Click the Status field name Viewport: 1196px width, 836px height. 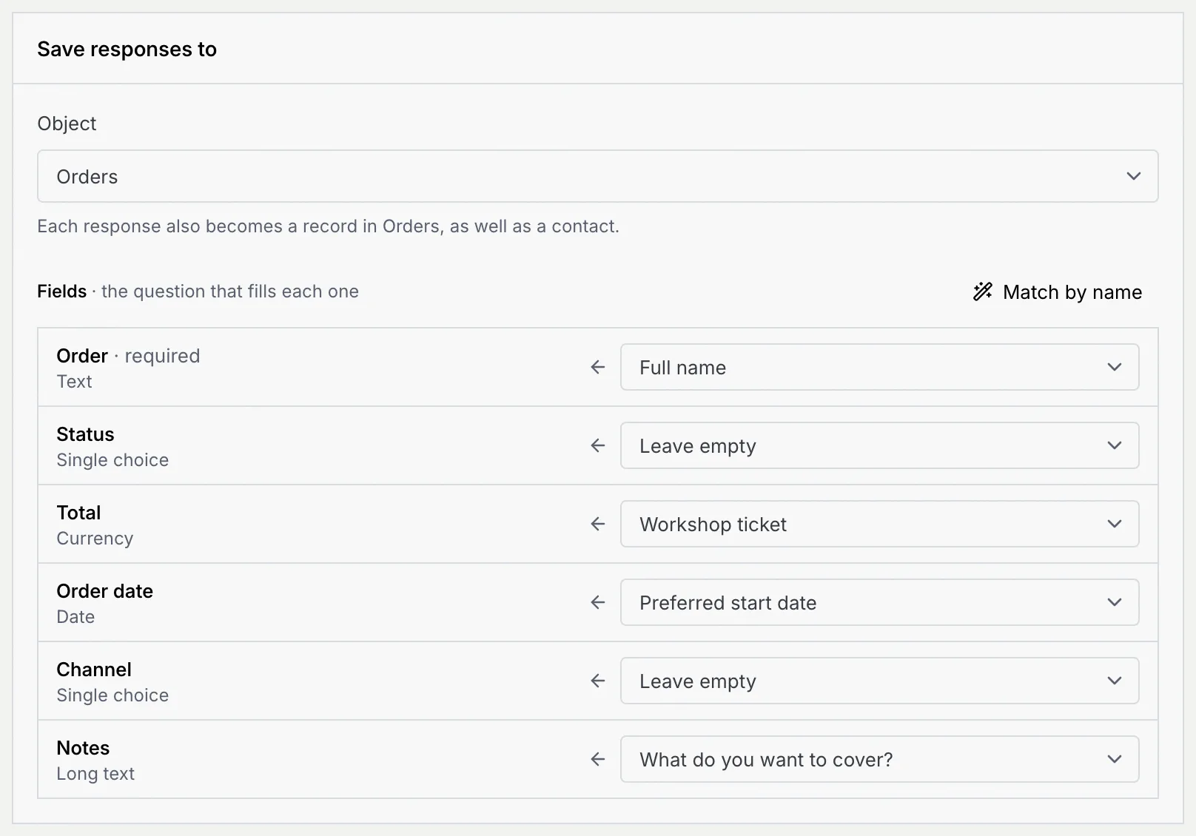(85, 434)
